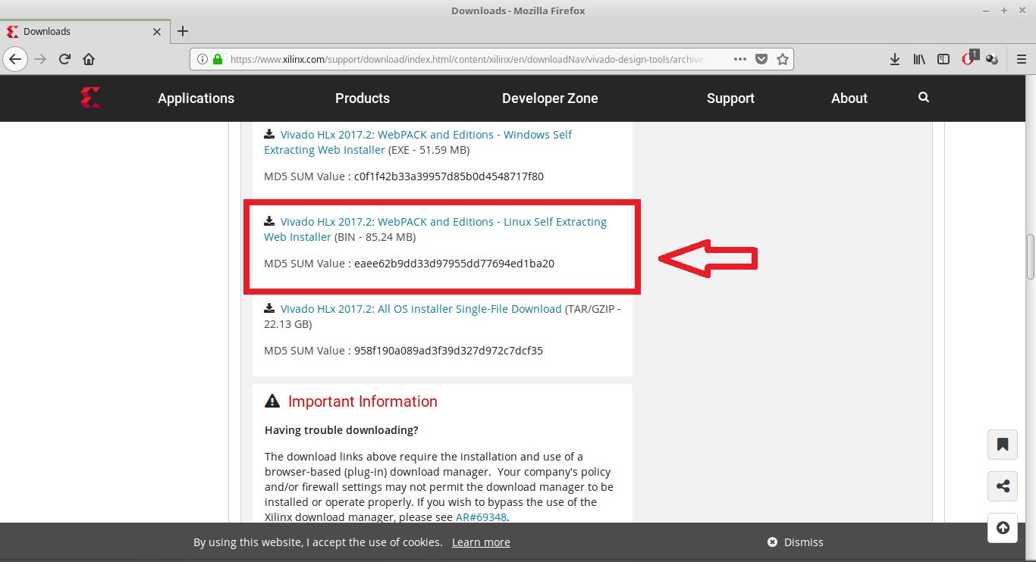The image size is (1036, 562).
Task: Click the Opera extension icon with badge
Action: tap(969, 58)
